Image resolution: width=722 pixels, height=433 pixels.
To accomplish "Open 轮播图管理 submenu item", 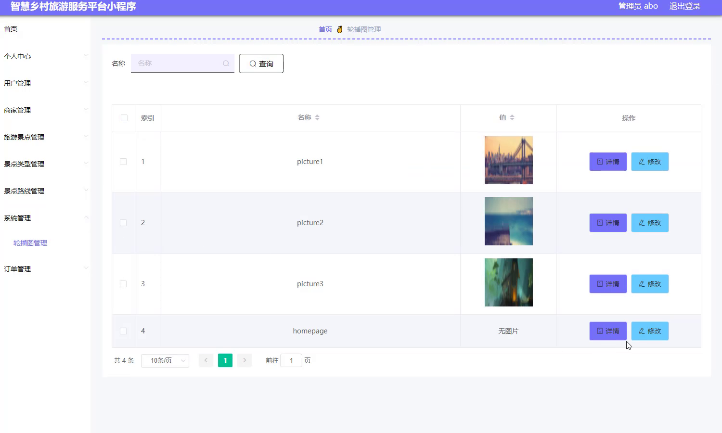I will [30, 243].
